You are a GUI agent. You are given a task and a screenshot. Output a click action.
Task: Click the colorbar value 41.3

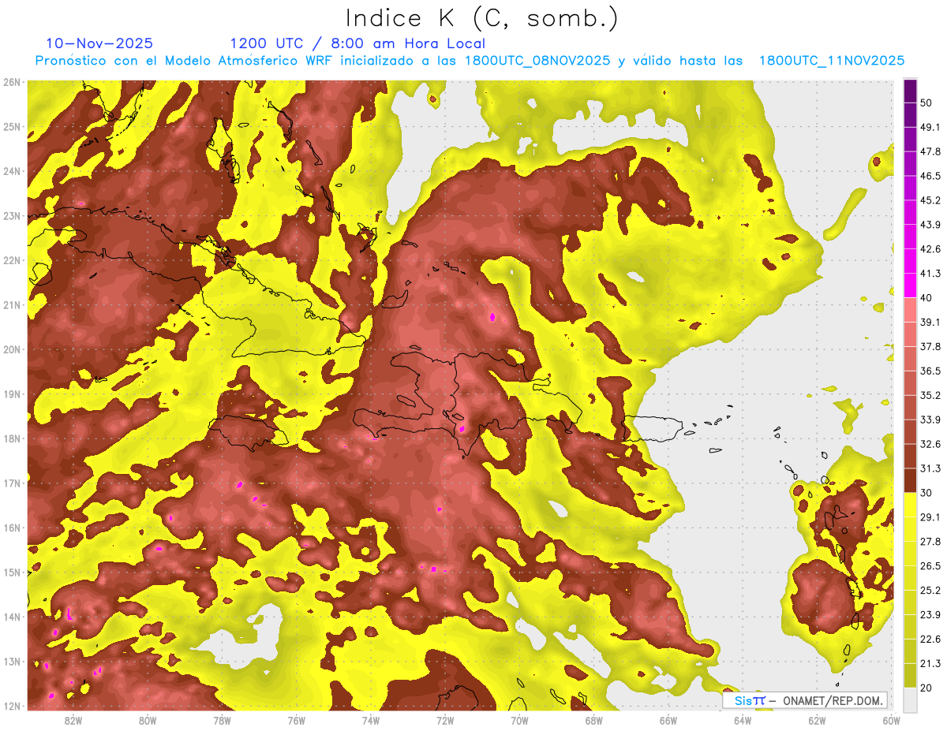[930, 274]
